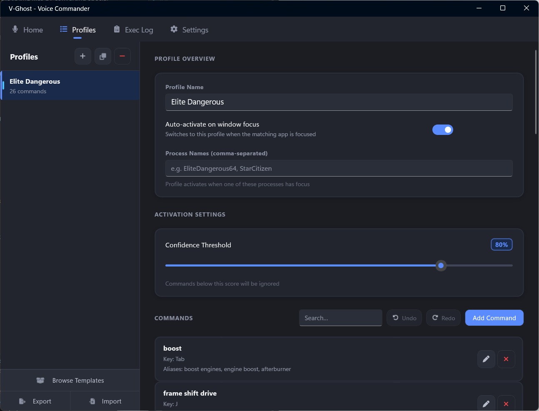Viewport: 539px width, 411px height.
Task: Click the Confidence Threshold slider handle
Action: pos(441,265)
